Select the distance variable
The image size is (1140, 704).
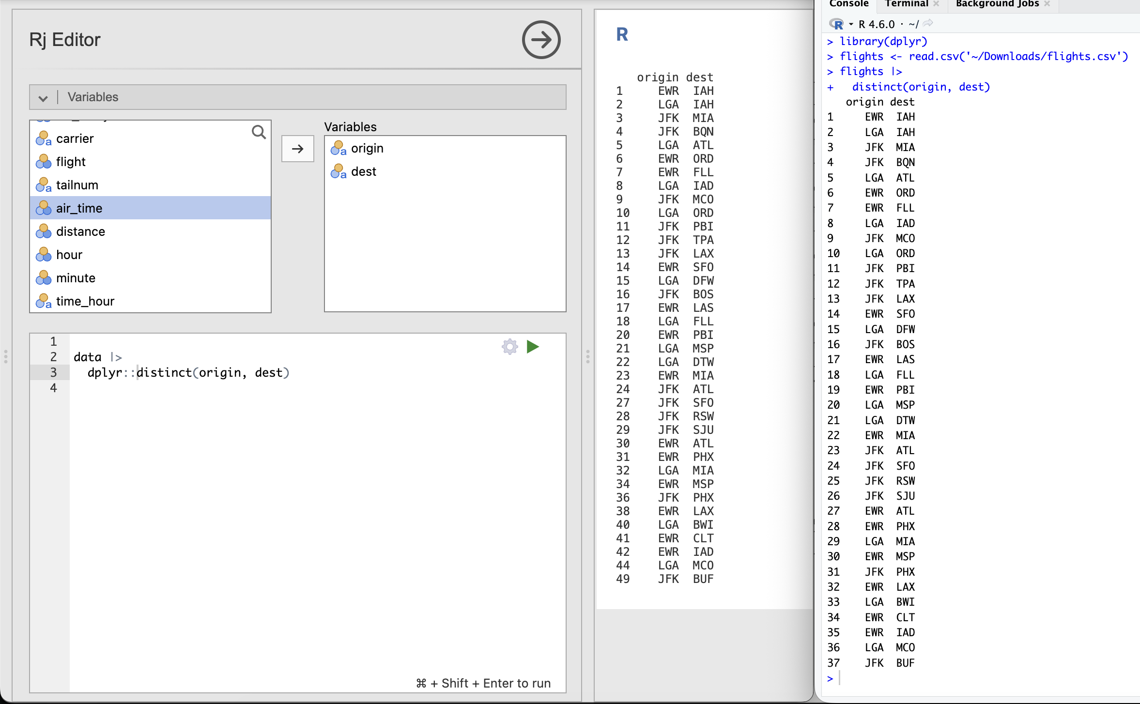pos(150,231)
